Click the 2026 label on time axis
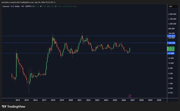The width and height of the screenshot is (180, 111). 124,100
